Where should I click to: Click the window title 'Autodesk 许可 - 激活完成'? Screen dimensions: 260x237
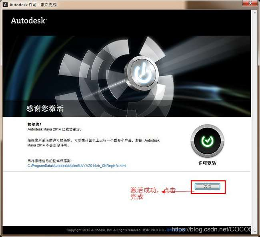pyautogui.click(x=33, y=5)
